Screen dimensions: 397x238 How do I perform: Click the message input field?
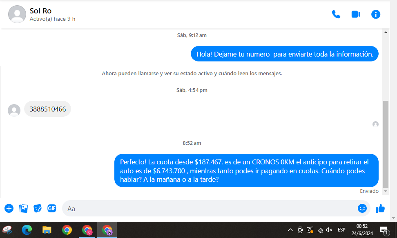208,209
